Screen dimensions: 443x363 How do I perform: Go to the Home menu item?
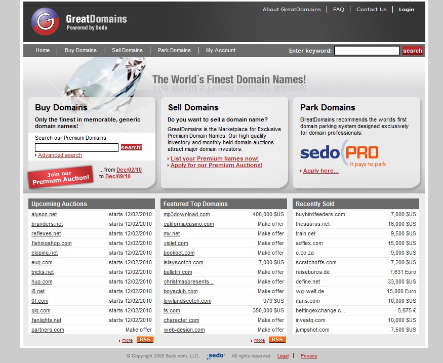(x=43, y=50)
